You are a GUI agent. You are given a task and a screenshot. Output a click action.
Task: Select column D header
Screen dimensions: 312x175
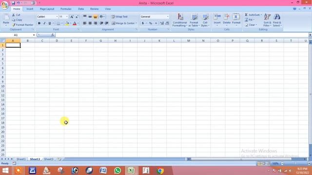[57, 41]
